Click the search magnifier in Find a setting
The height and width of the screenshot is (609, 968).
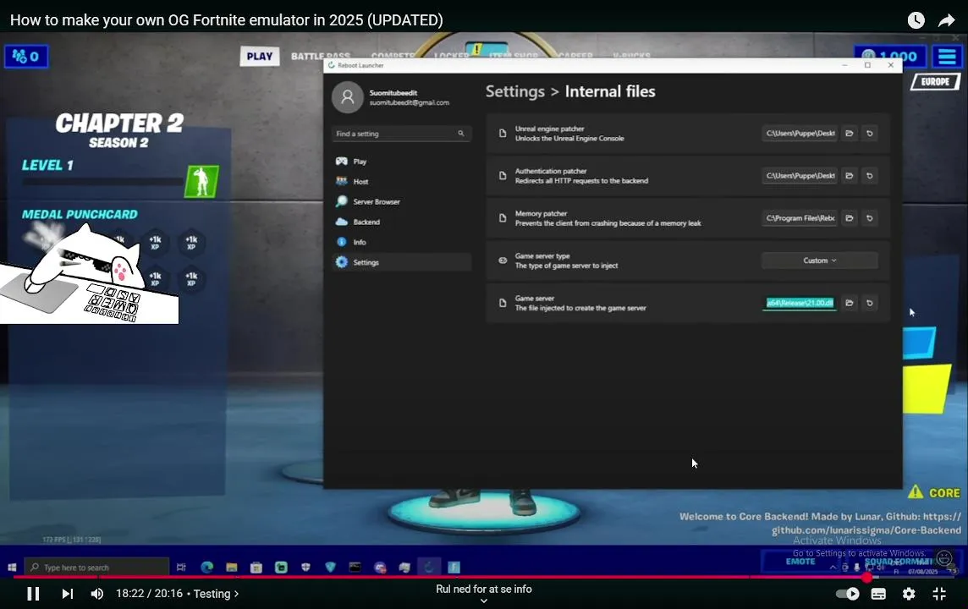[x=460, y=134]
